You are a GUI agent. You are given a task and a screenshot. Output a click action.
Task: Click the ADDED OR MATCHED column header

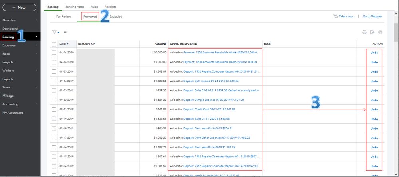tap(183, 44)
